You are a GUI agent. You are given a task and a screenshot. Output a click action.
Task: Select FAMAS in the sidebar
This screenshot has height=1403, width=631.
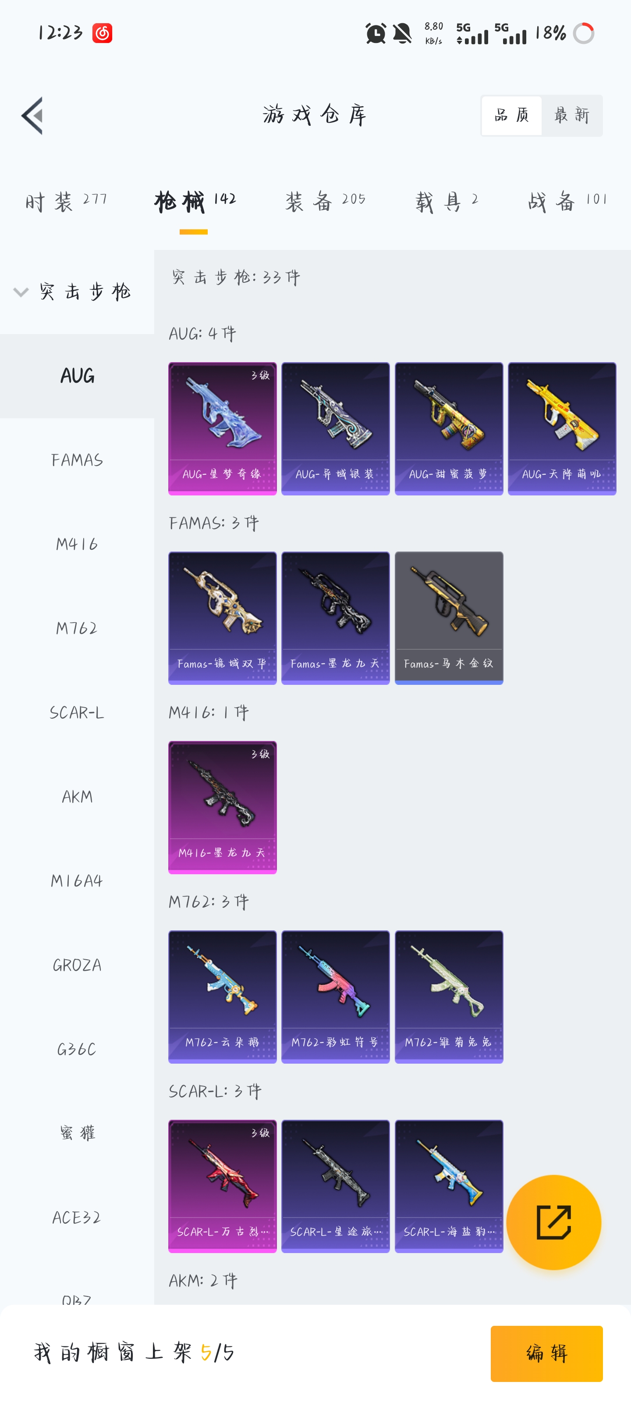pos(77,460)
